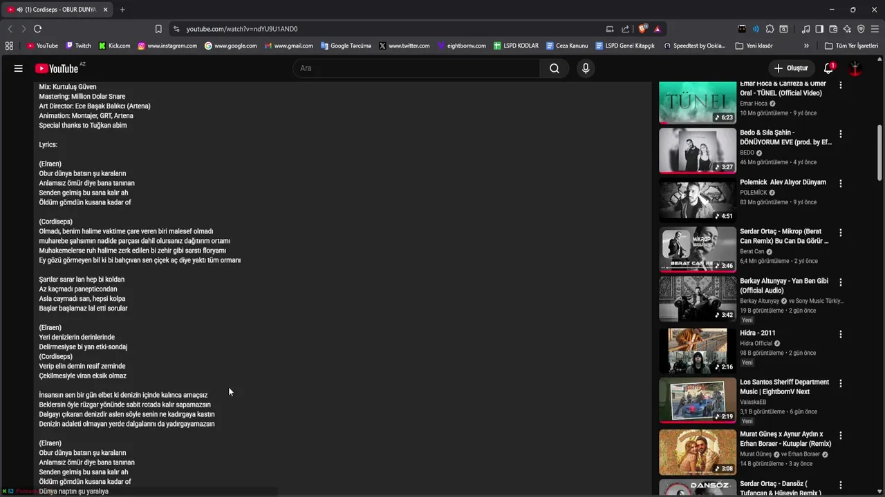Click the page vertical scrollbar
Screen dimensions: 885x497
click(x=879, y=152)
